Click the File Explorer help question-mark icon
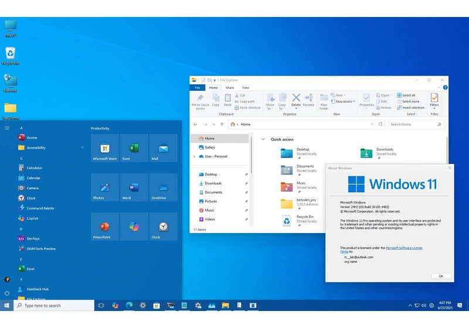469x328 pixels. pyautogui.click(x=445, y=87)
